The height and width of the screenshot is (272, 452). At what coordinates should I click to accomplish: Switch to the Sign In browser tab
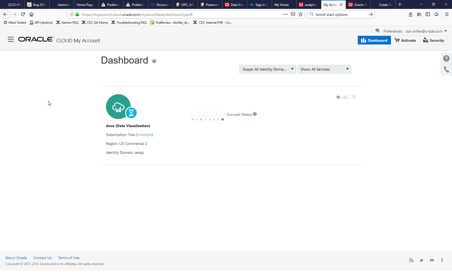(259, 5)
